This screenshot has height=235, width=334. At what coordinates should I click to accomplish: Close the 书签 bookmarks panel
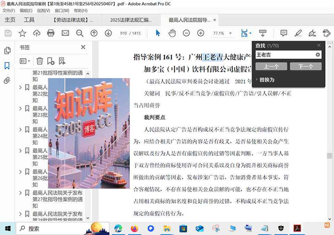(83, 47)
